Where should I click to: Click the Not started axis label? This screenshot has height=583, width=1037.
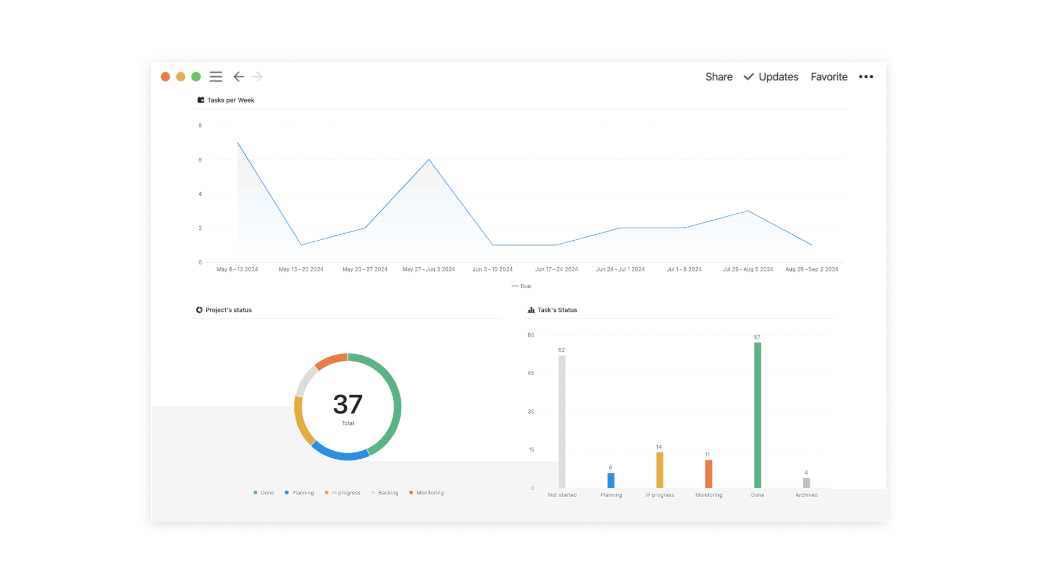click(562, 495)
